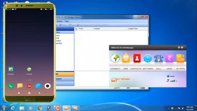The image size is (197, 111).
Task: Click Save number toolbar button
Action: click(x=101, y=25)
